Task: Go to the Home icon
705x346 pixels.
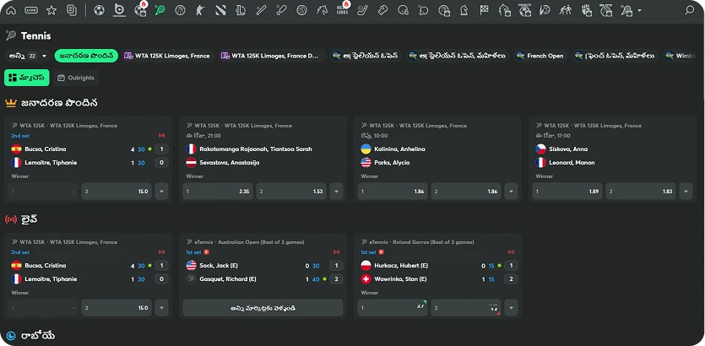Action: click(11, 11)
